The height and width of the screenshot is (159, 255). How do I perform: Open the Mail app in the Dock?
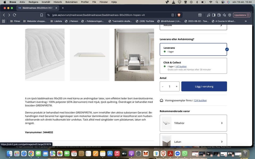coord(45,153)
